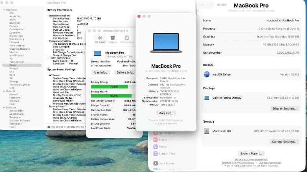
Task: Open This Mac tab in coconutBattery
Action: pos(100,39)
